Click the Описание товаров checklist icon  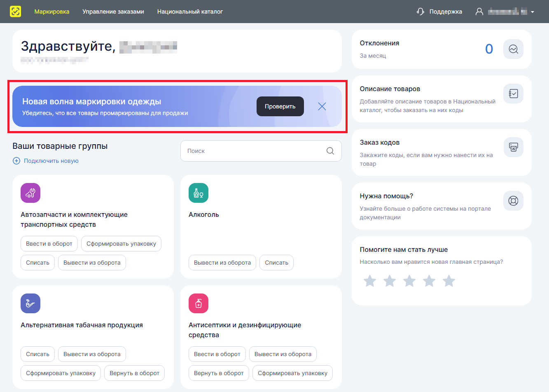pyautogui.click(x=513, y=94)
